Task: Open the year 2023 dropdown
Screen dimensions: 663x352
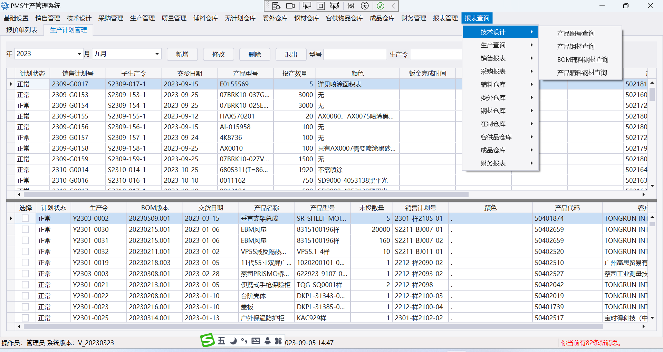Action: [x=79, y=54]
